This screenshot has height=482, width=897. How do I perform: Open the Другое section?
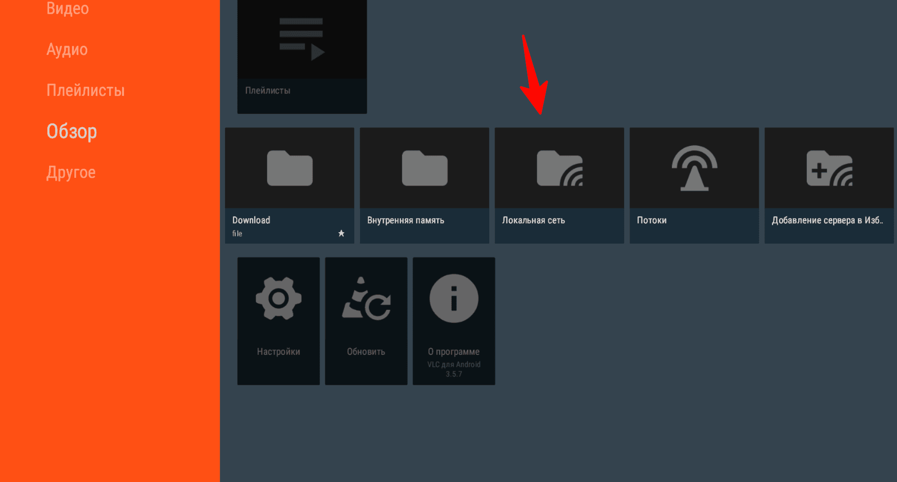[71, 172]
